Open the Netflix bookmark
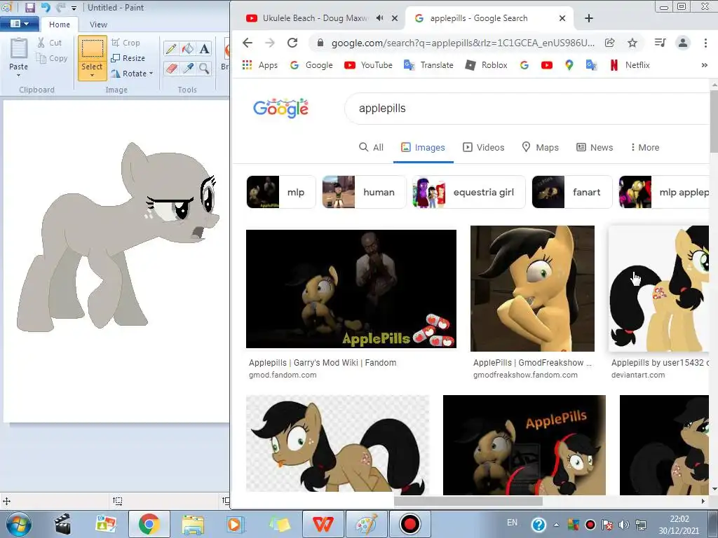Image resolution: width=718 pixels, height=538 pixels. tap(630, 65)
